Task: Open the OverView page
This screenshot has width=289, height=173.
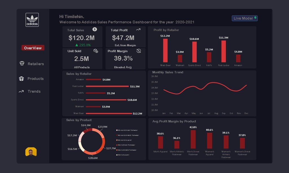Action: click(33, 48)
